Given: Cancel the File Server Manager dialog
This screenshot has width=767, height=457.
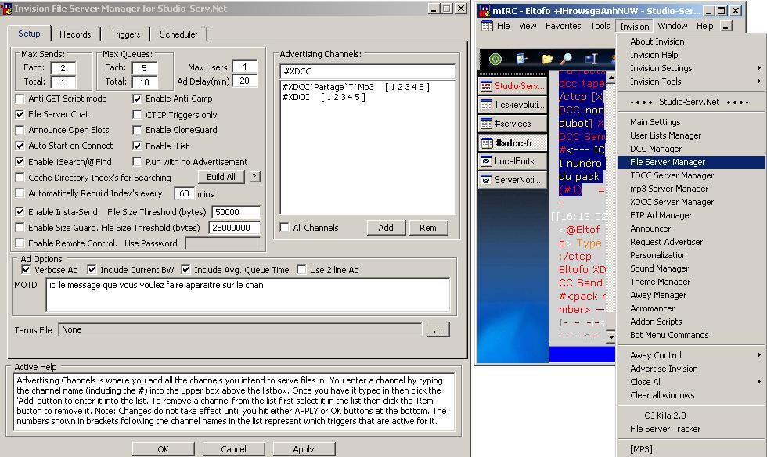Looking at the screenshot, I should click(234, 448).
